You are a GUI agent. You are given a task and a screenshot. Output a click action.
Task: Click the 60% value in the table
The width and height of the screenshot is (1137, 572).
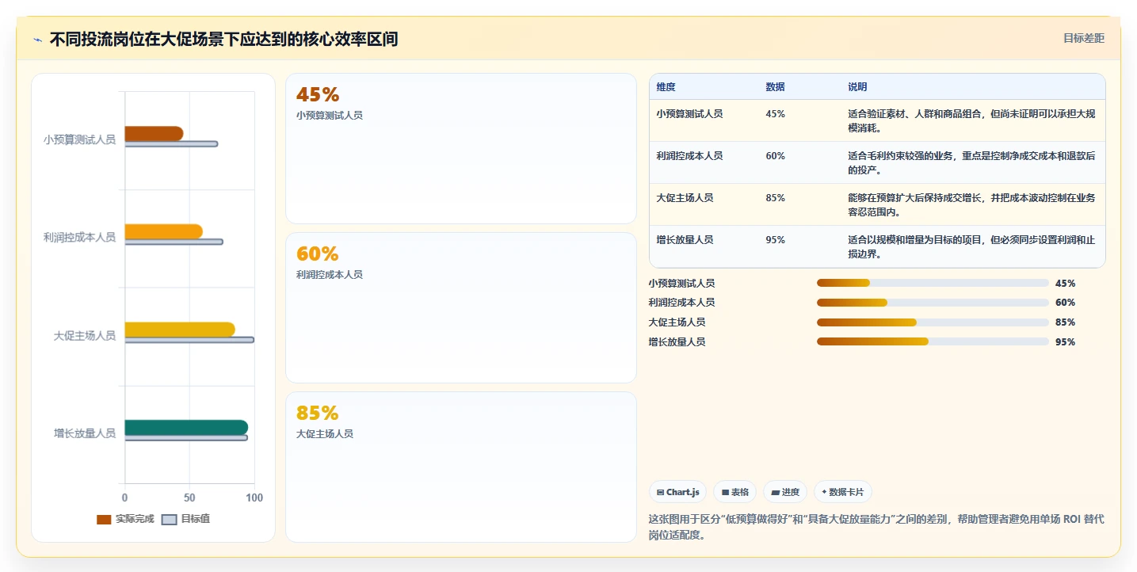775,156
